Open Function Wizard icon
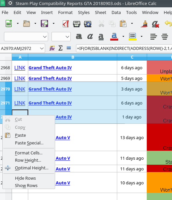The width and height of the screenshot is (172, 200). [52, 48]
